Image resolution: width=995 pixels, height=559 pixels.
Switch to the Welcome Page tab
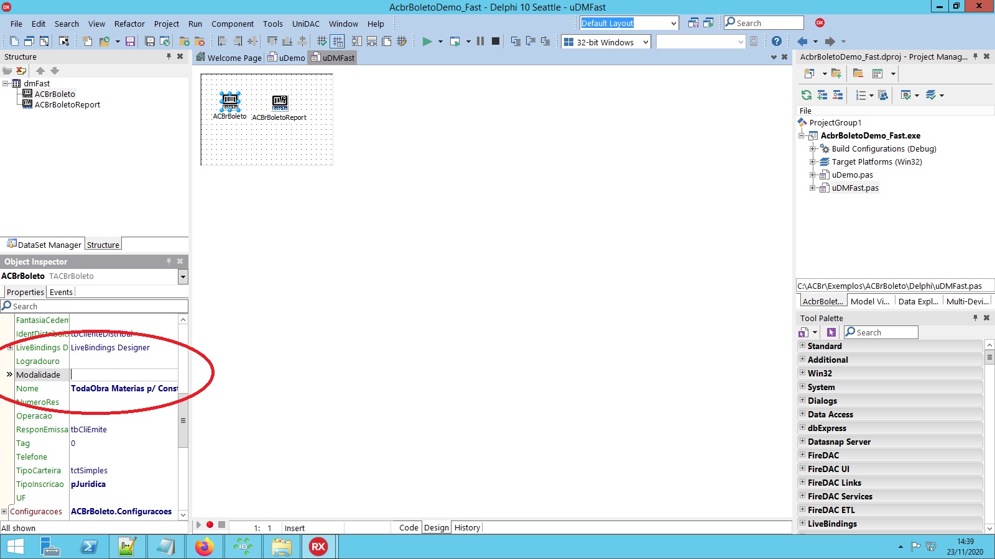pyautogui.click(x=229, y=58)
